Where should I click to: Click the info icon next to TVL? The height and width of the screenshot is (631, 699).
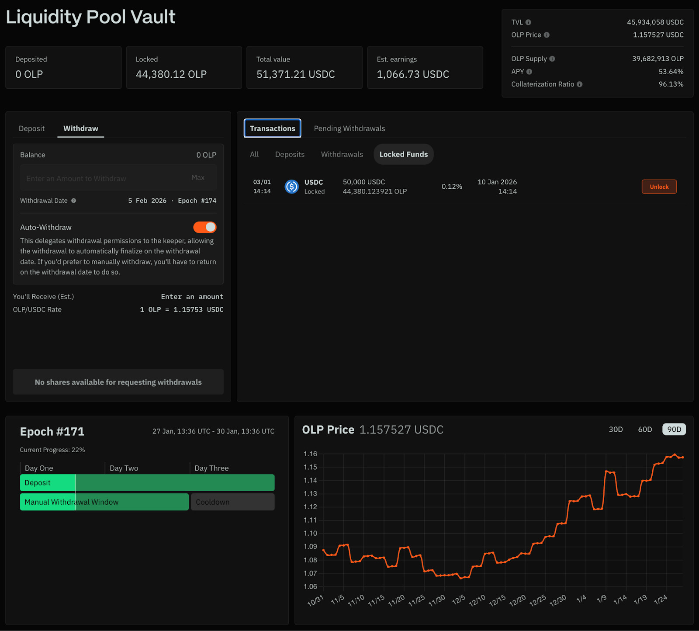click(528, 22)
